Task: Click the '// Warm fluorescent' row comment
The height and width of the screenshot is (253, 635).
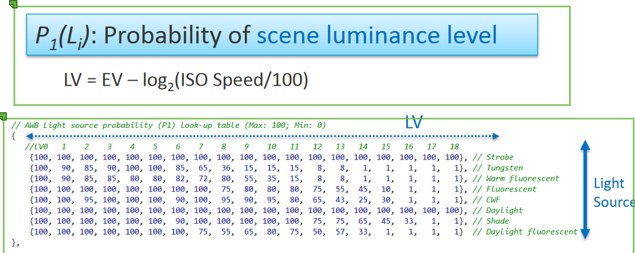Action: [516, 179]
